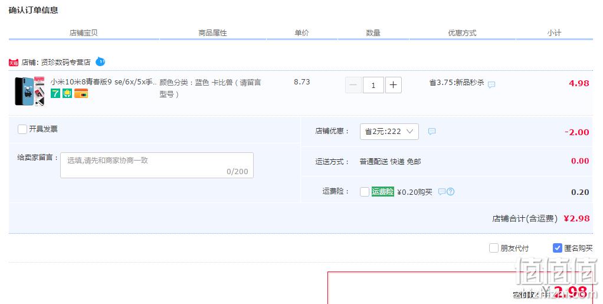Open the 小米10米8青春版 product title link
The height and width of the screenshot is (304, 603).
[x=103, y=82]
